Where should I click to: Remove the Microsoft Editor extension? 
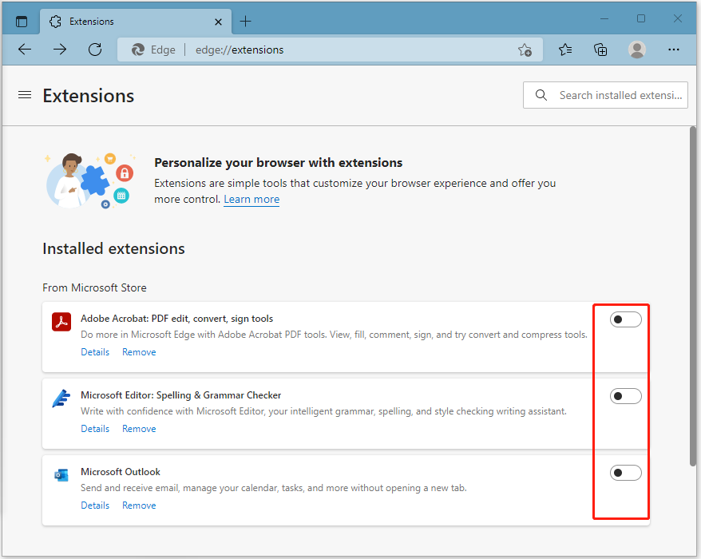[139, 428]
